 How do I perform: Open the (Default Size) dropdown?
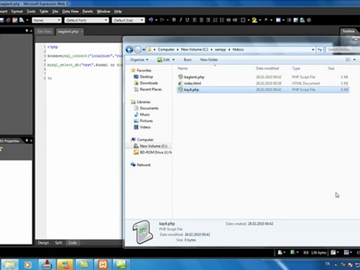128,20
